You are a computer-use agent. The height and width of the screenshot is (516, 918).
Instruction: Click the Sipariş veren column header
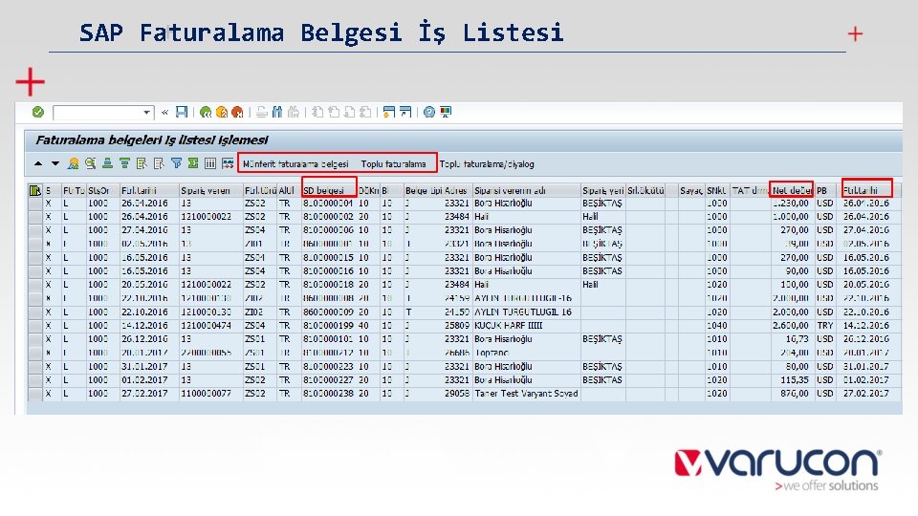coord(210,190)
